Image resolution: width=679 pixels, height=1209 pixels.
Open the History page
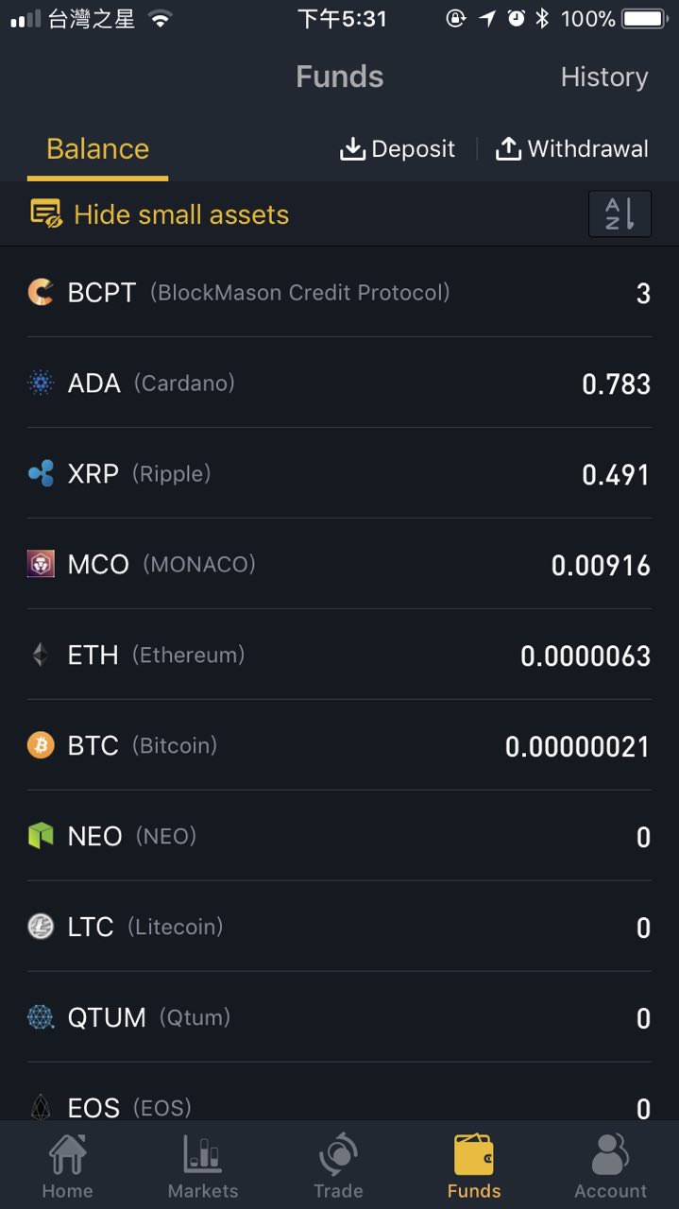tap(604, 77)
